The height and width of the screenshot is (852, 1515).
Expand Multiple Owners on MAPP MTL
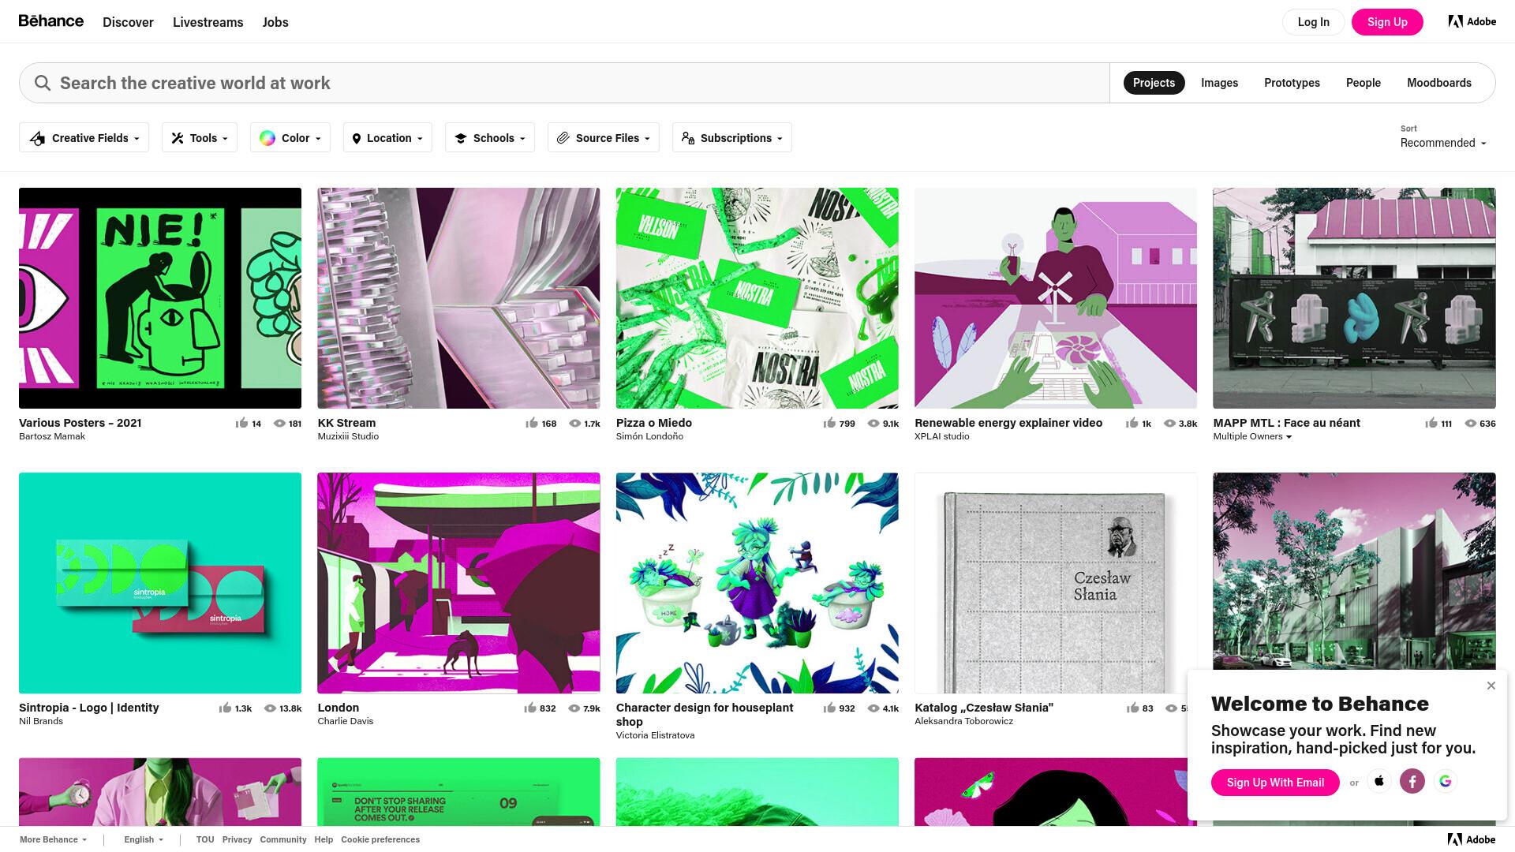tap(1252, 436)
